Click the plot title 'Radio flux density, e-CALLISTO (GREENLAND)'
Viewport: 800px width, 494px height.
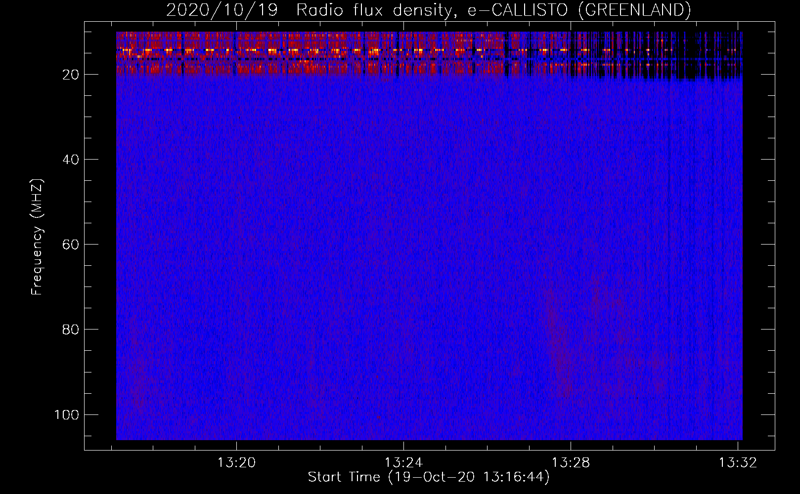tap(493, 10)
